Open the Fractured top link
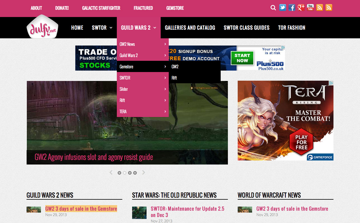360x223 pixels. point(143,8)
